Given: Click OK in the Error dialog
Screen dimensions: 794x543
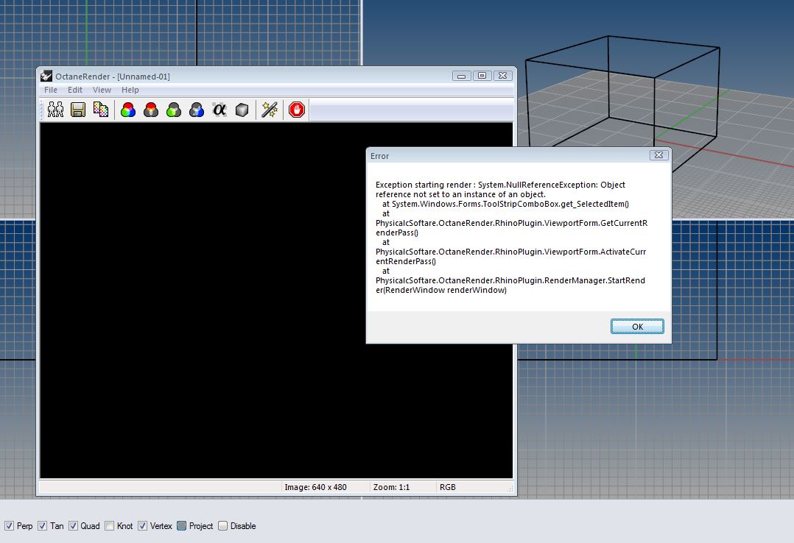Looking at the screenshot, I should [638, 327].
